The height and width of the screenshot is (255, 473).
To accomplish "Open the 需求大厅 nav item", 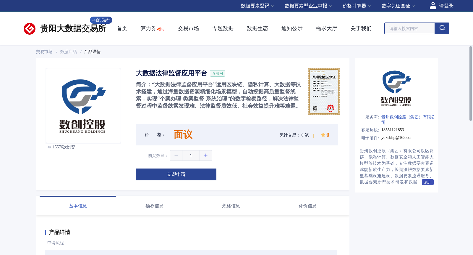I will 327,28.
